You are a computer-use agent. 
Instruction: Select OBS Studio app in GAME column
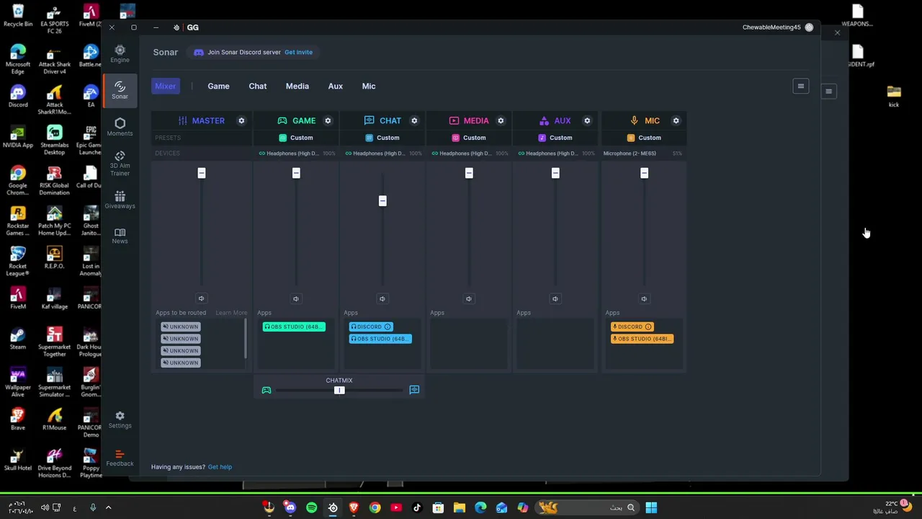[294, 327]
